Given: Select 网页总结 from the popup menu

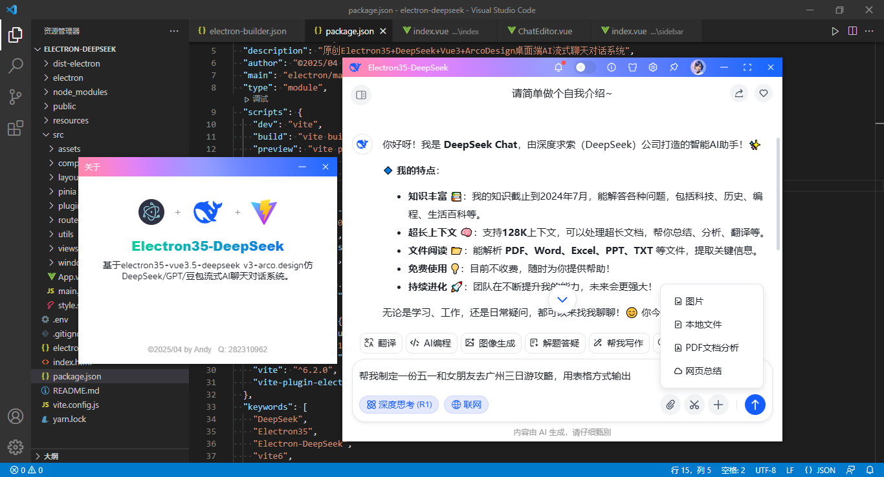Looking at the screenshot, I should (712, 371).
